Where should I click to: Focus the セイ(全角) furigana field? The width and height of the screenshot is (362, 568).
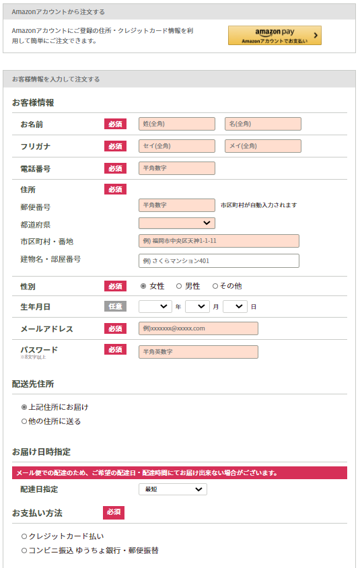tap(177, 146)
